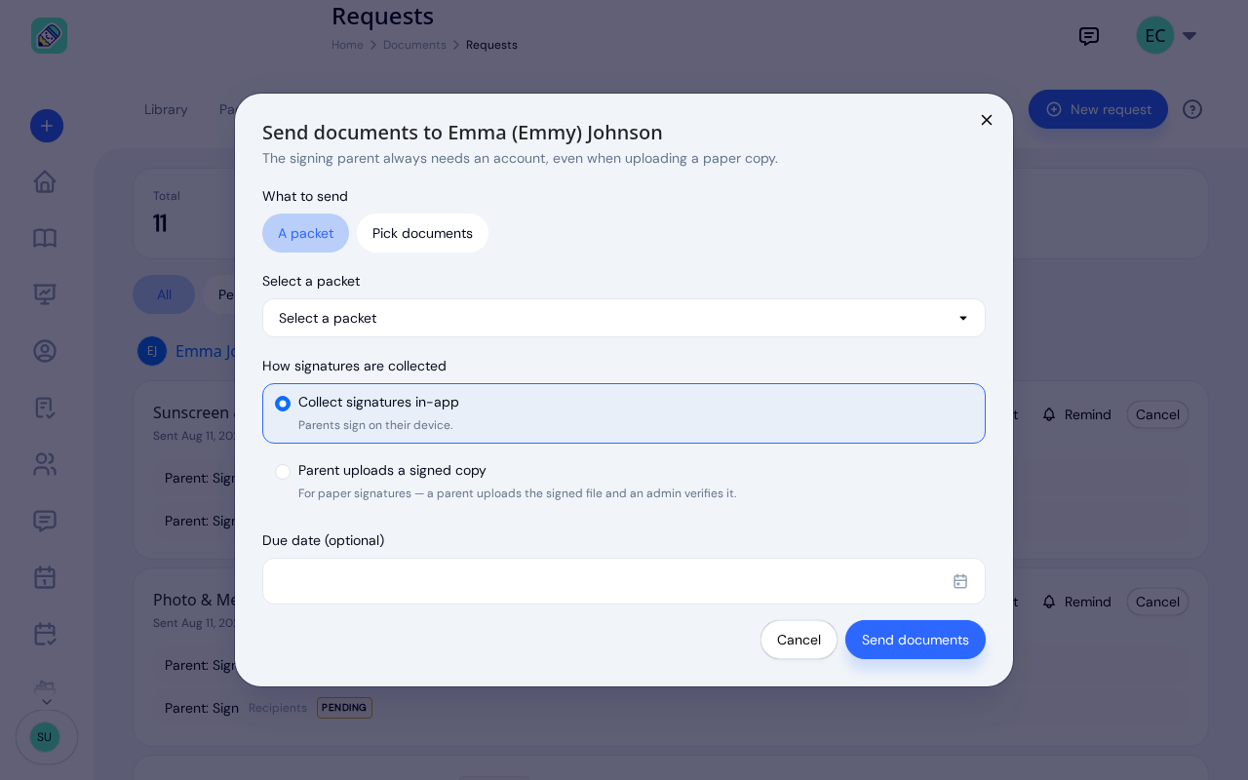Click the Home breadcrumb link
1248x780 pixels.
pyautogui.click(x=347, y=45)
